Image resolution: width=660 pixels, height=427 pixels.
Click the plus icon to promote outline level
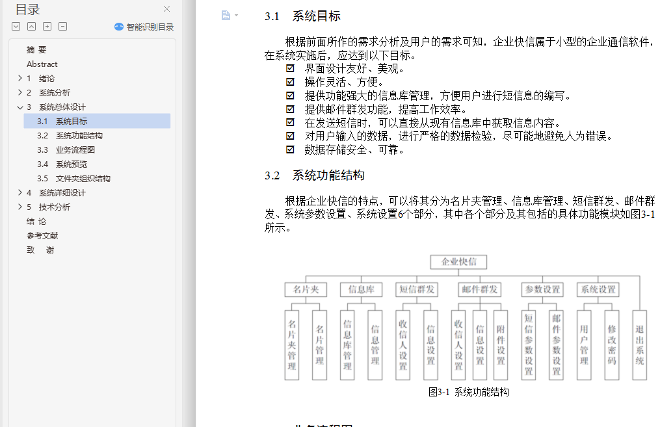(47, 27)
